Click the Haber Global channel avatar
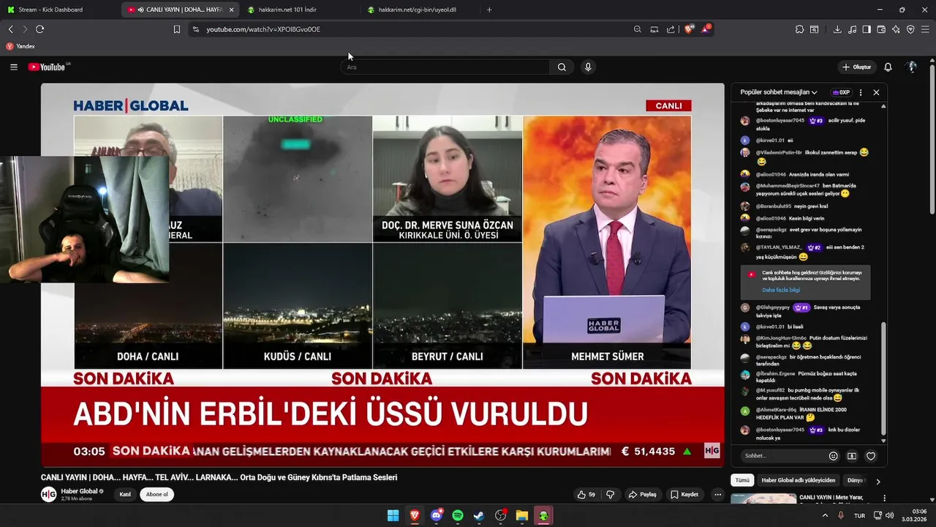The height and width of the screenshot is (527, 936). click(48, 495)
